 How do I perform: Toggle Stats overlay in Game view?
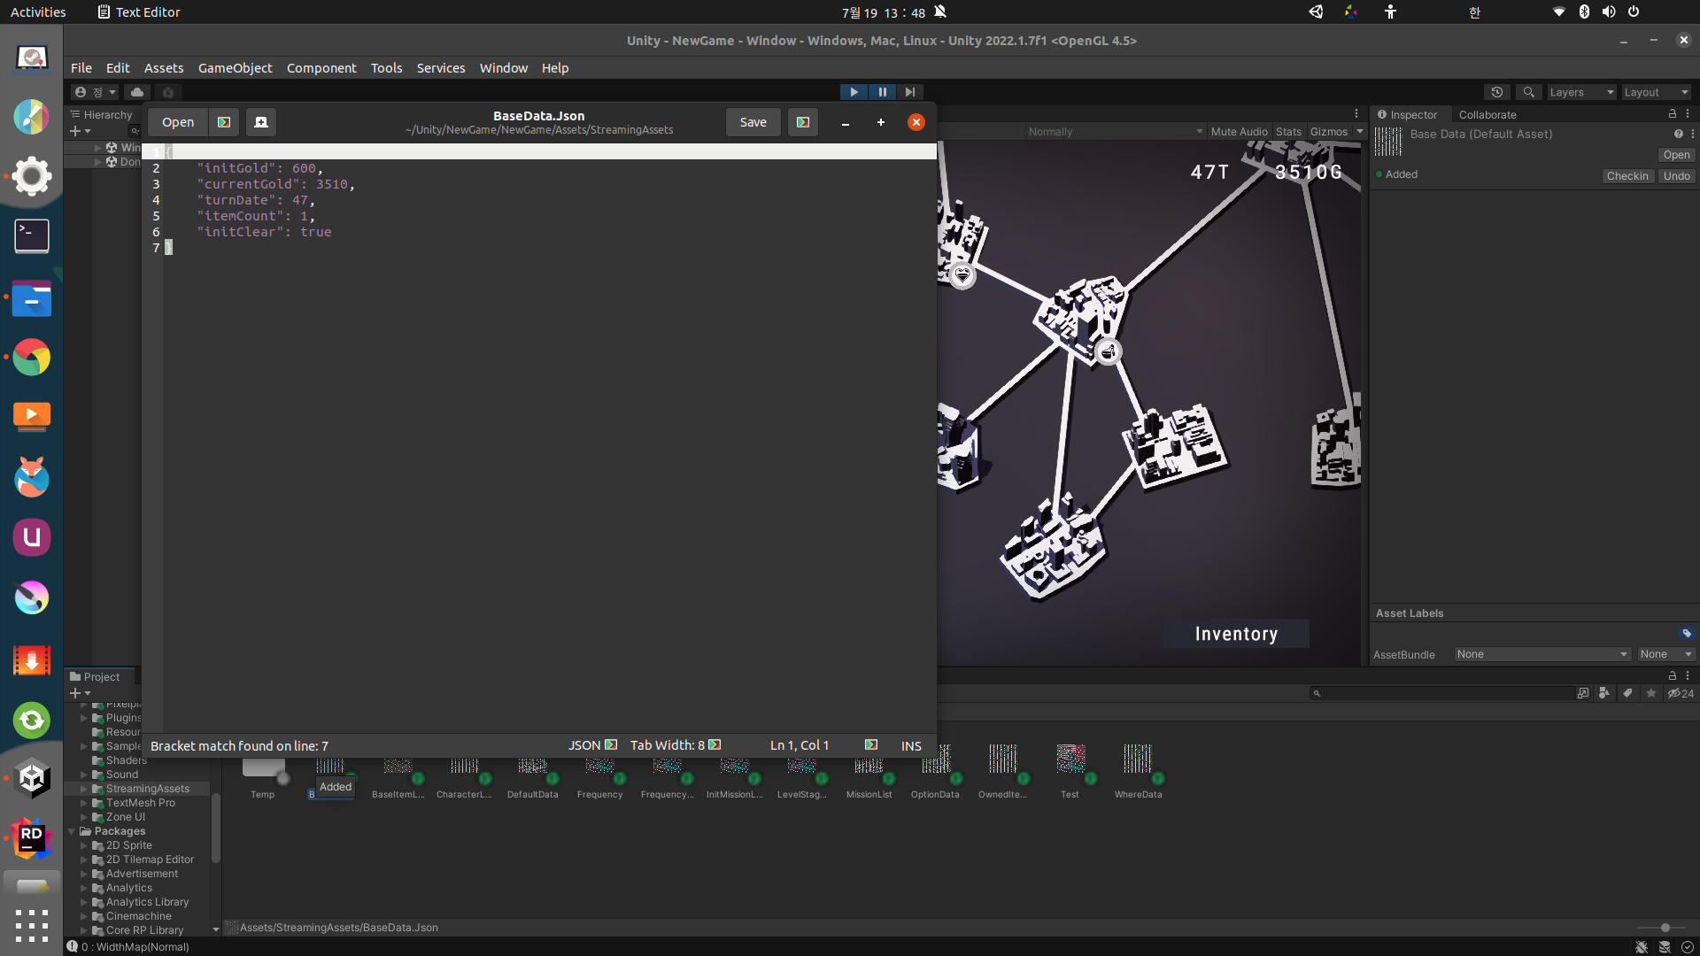pos(1288,132)
